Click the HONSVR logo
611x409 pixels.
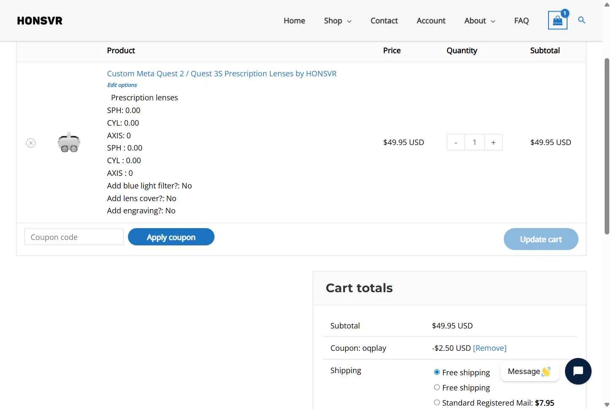40,21
